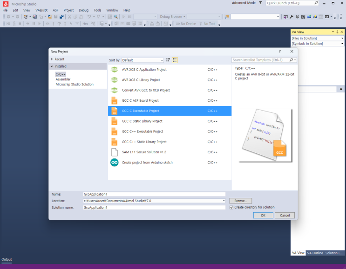The image size is (346, 269).
Task: Open the VAssistX menu
Action: (x=41, y=10)
